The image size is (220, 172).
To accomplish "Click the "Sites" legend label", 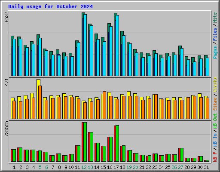I will tap(215, 104).
